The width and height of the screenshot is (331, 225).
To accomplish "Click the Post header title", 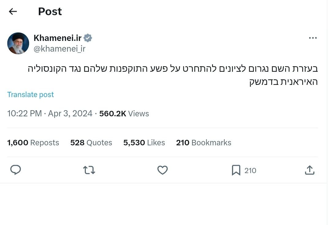I will coord(50,12).
